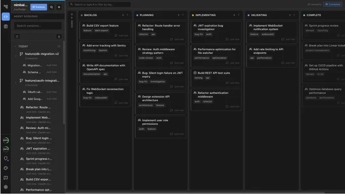Screen dimensions: 345x194
Task: Open the shield icon in left rail
Action: 6,158
